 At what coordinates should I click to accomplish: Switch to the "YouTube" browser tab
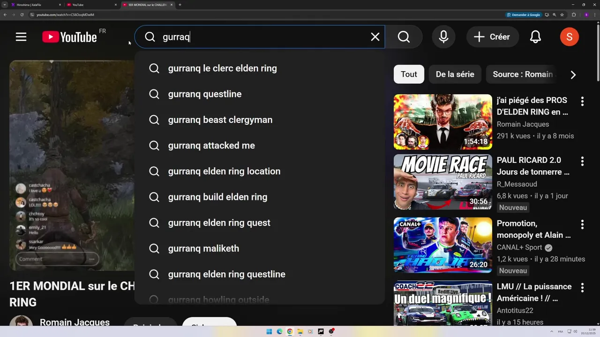tap(91, 5)
